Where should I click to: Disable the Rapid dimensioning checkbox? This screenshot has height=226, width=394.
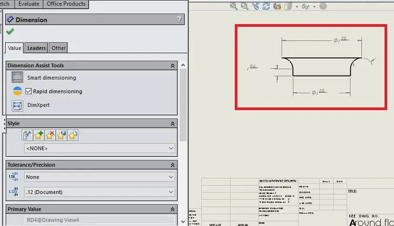tap(28, 91)
